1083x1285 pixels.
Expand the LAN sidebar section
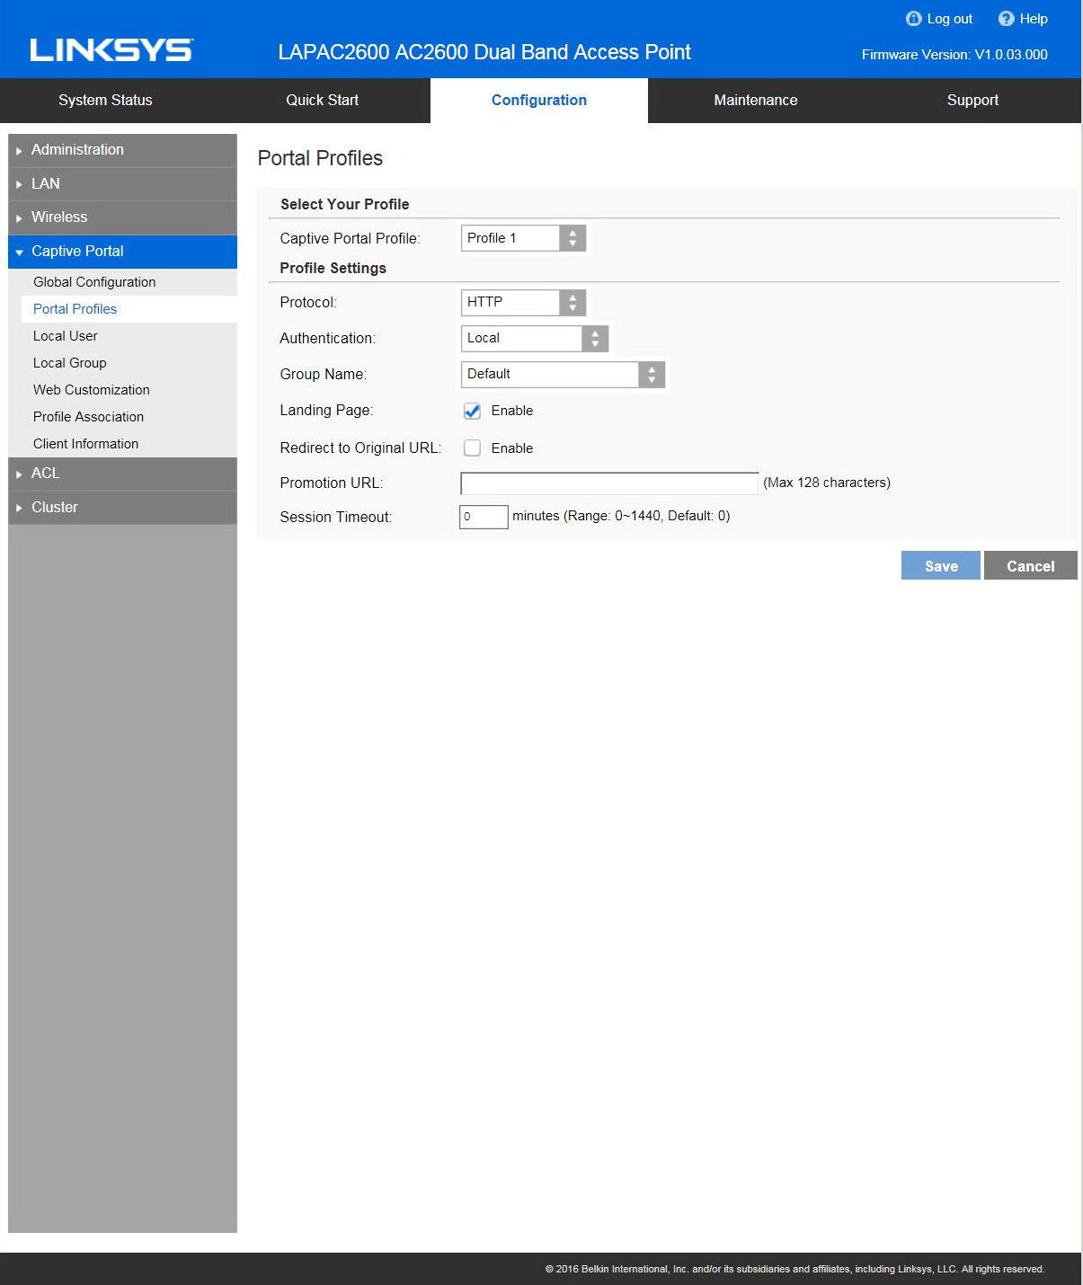point(122,184)
